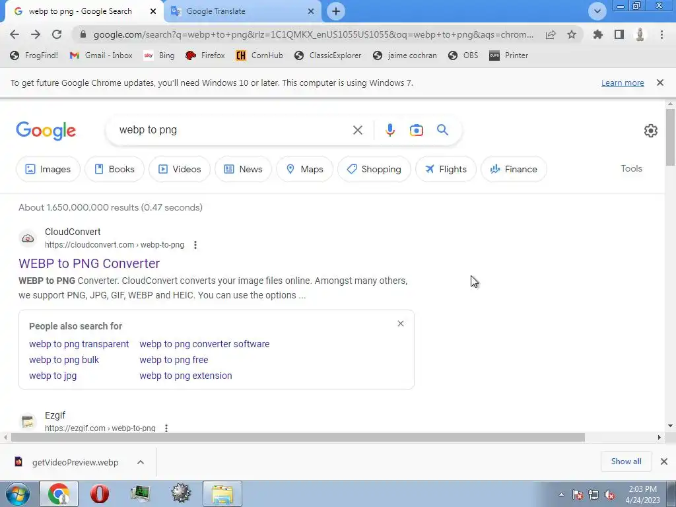This screenshot has width=676, height=507.
Task: Open the tab search dropdown arrow
Action: pyautogui.click(x=597, y=11)
